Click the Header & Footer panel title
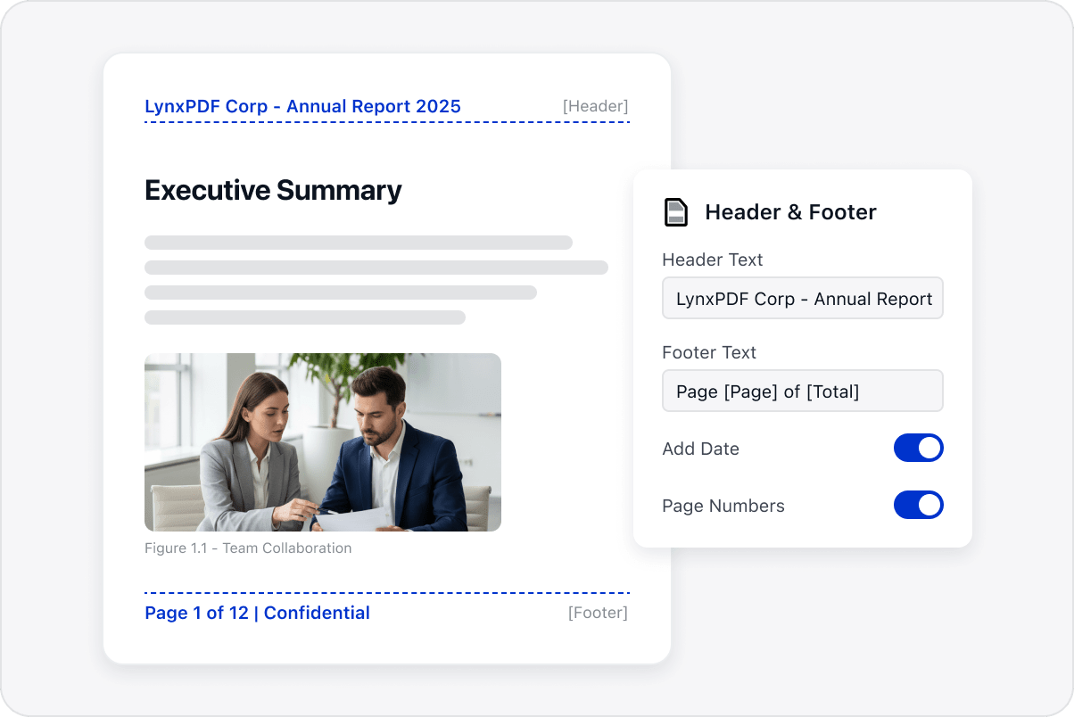 click(x=790, y=212)
